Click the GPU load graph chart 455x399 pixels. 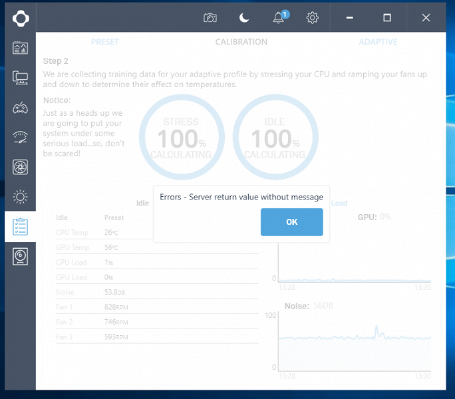pyautogui.click(x=355, y=263)
